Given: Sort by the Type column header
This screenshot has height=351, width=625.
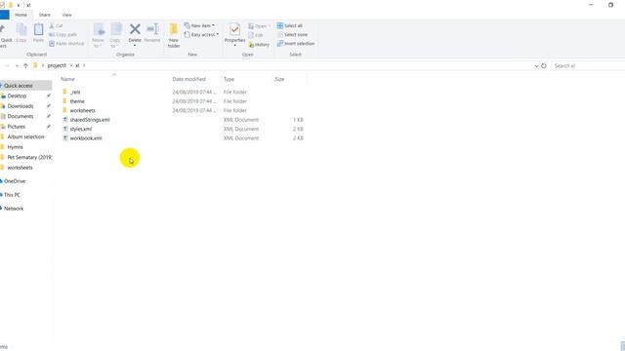Looking at the screenshot, I should pyautogui.click(x=246, y=79).
